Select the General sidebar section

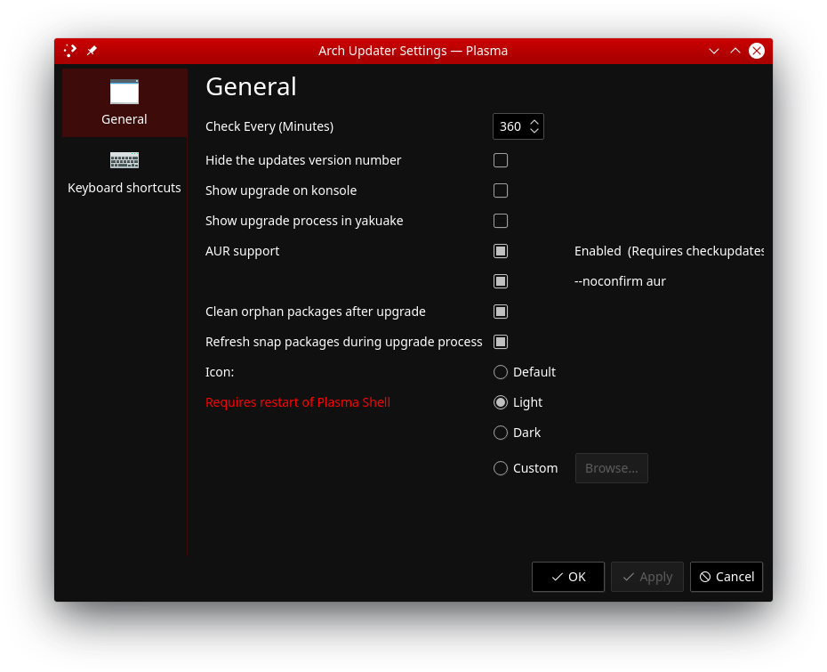click(124, 102)
